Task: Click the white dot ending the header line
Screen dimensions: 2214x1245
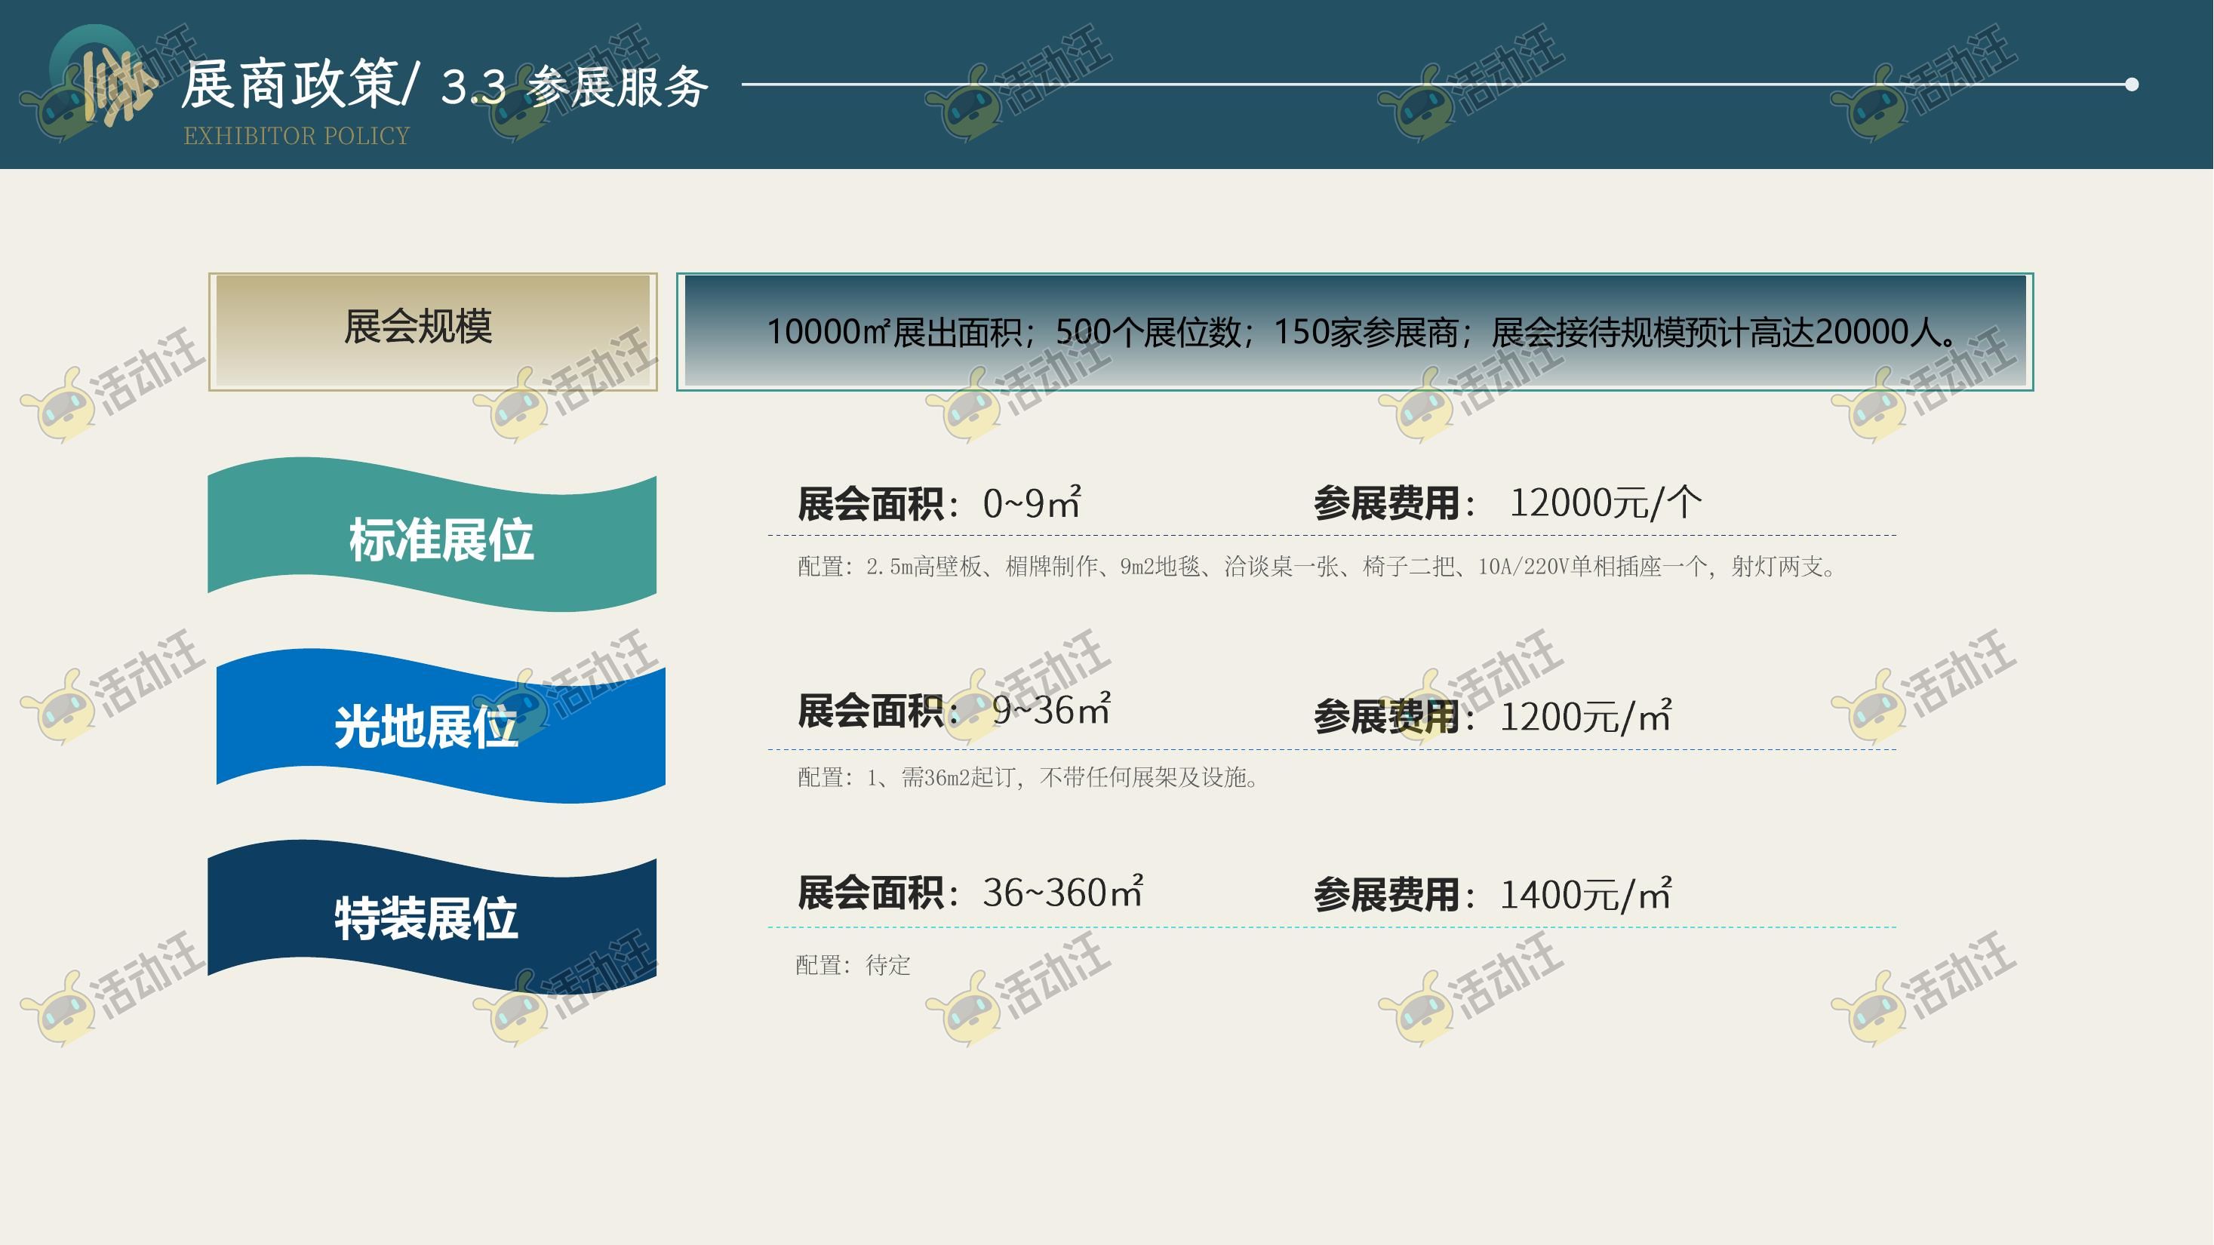Action: tap(2132, 85)
